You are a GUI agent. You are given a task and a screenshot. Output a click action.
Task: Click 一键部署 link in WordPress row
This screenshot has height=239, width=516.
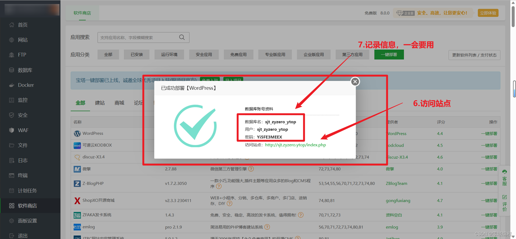pos(489,133)
